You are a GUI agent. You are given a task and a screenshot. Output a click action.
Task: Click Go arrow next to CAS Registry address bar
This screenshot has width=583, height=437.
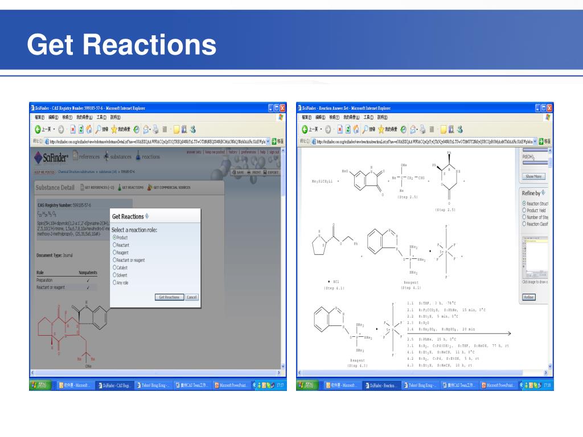click(x=274, y=142)
